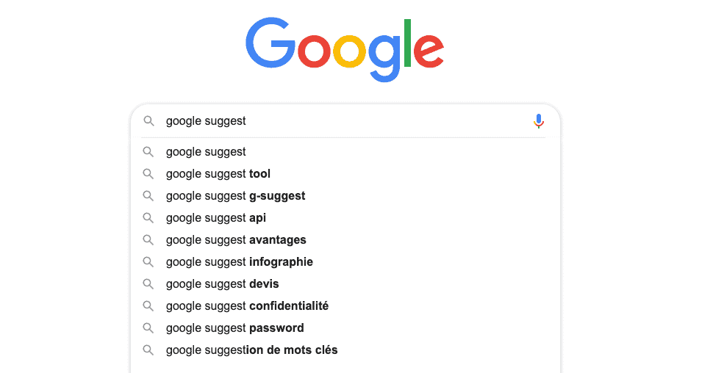
Task: Pick the "google suggest devis" suggestion
Action: tap(223, 284)
